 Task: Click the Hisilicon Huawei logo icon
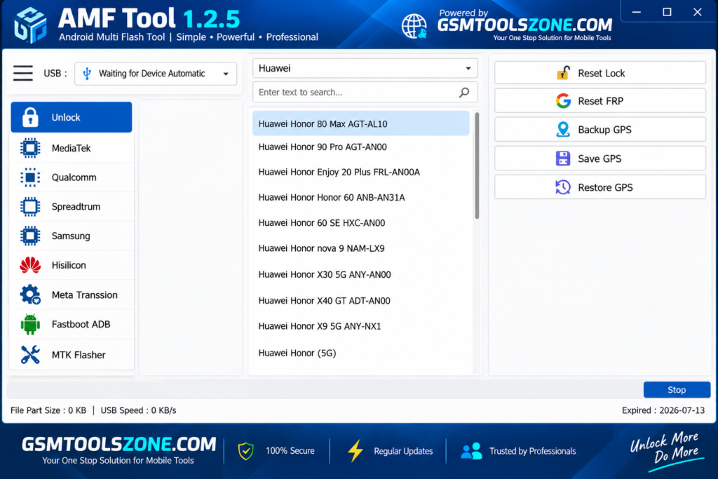(30, 265)
